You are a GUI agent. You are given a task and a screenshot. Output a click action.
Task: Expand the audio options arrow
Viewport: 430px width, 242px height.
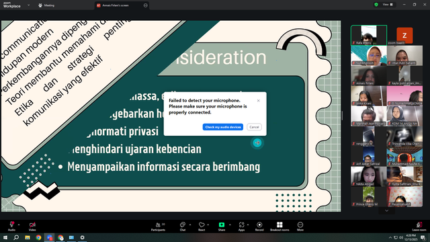19,225
